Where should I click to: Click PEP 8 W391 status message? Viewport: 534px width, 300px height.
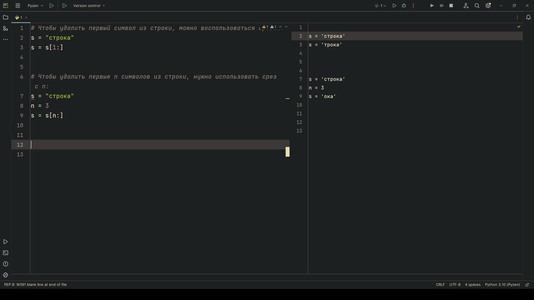pos(35,284)
